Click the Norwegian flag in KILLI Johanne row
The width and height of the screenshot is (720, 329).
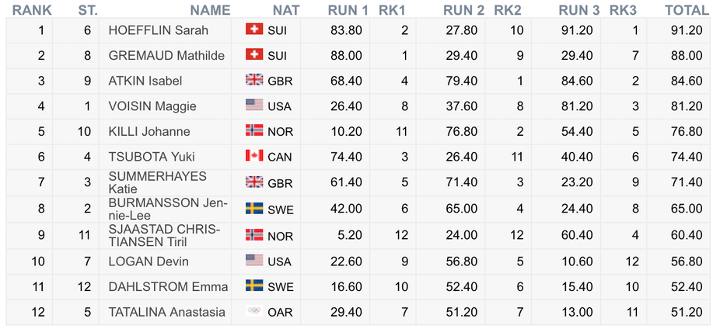254,130
